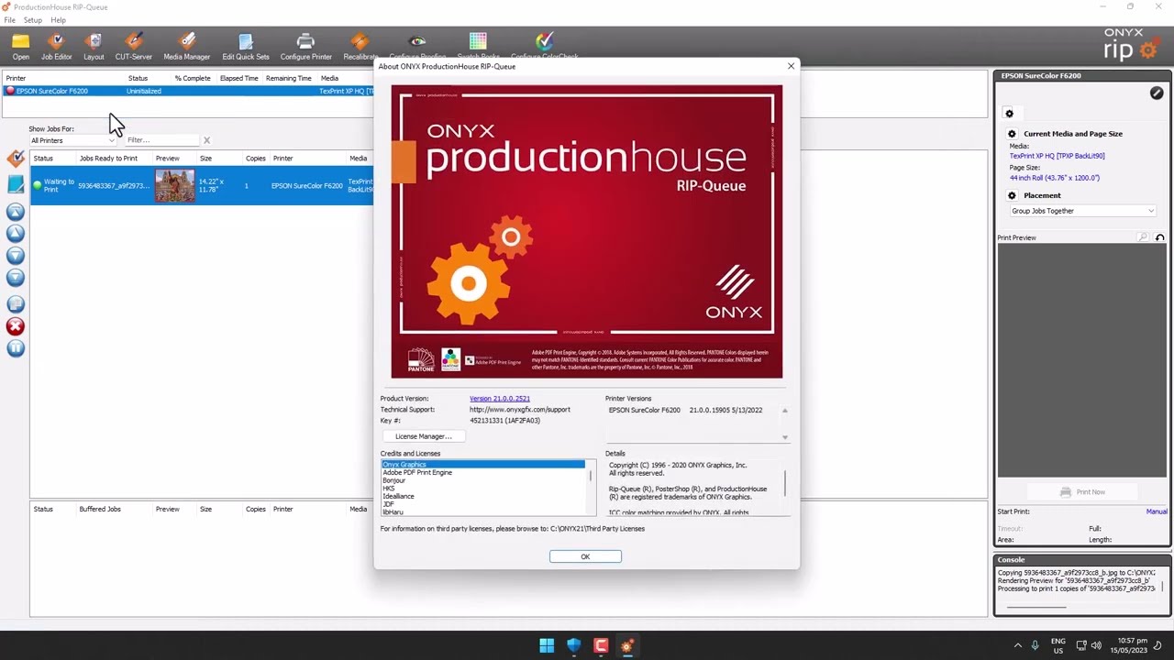Move selected job up one position

point(16,234)
